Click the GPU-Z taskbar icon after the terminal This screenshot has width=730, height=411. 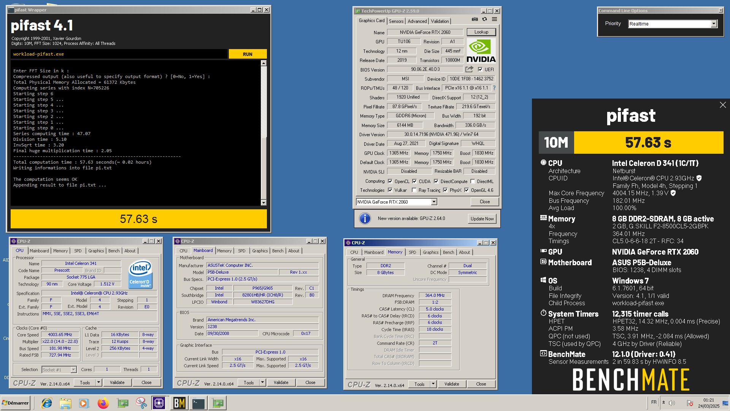(218, 403)
